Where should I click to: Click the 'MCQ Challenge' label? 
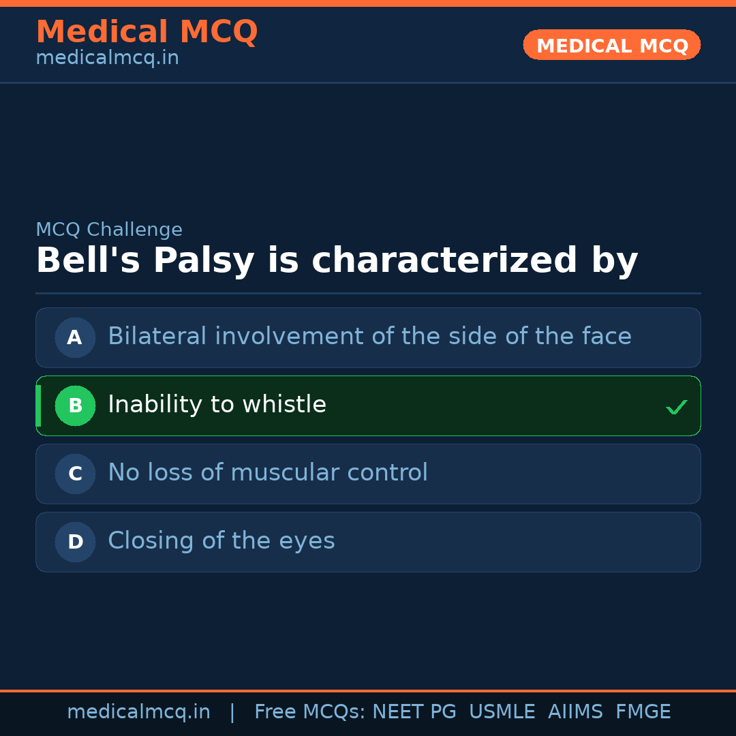tap(109, 230)
